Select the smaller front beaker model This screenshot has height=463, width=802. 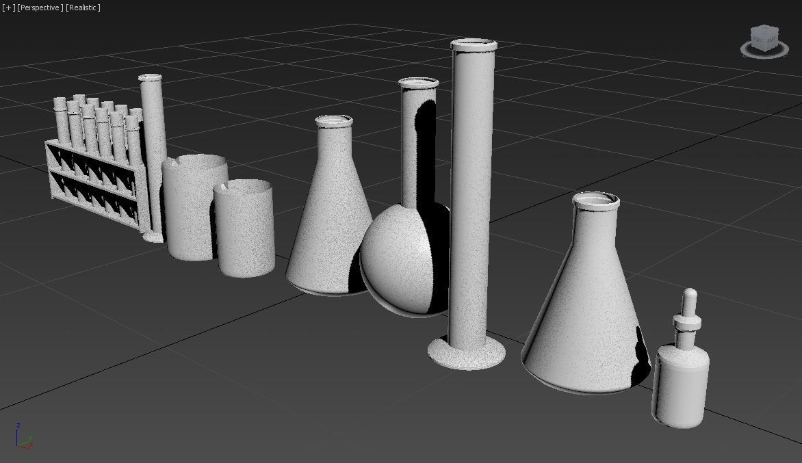[x=244, y=230]
